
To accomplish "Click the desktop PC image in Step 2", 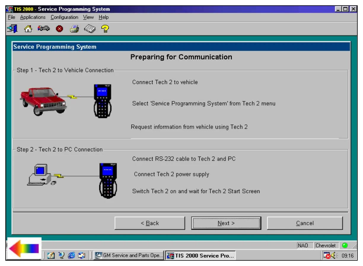I will click(x=42, y=176).
